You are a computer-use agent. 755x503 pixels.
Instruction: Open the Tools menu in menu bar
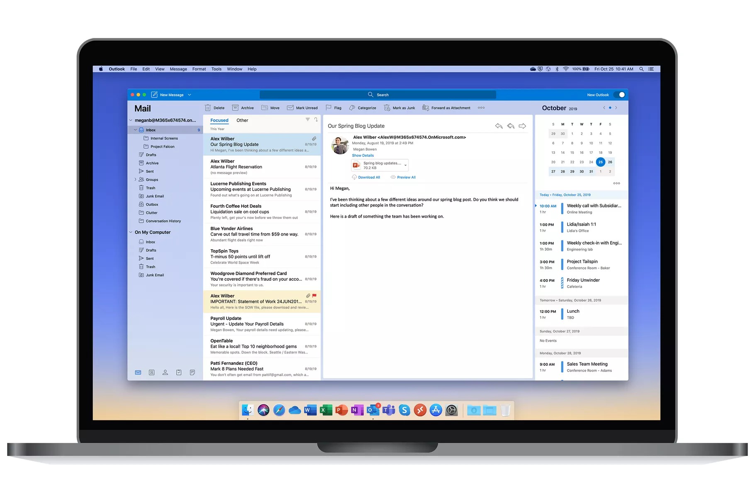[x=216, y=69]
